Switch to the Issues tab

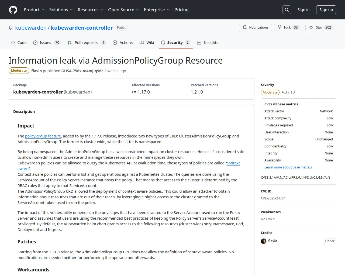[x=47, y=43]
